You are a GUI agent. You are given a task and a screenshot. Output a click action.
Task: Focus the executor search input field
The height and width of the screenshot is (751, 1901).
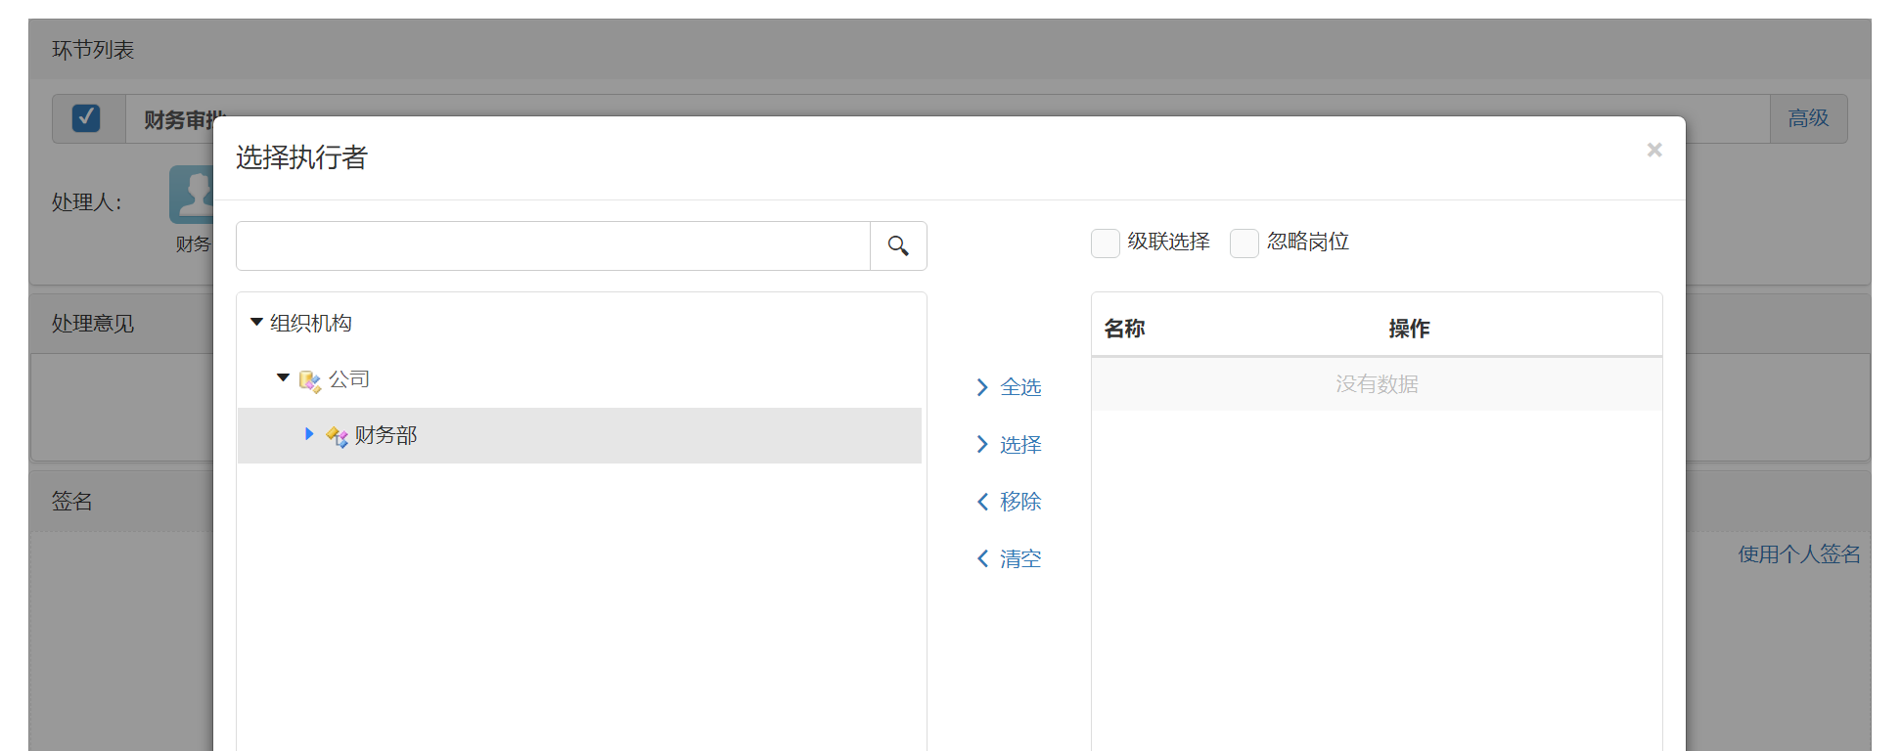coord(553,245)
